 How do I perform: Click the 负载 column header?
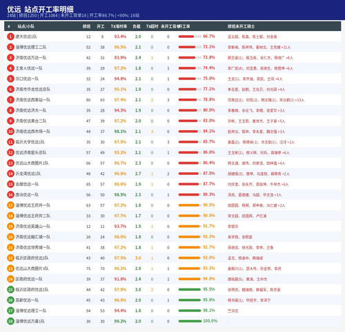(137, 26)
